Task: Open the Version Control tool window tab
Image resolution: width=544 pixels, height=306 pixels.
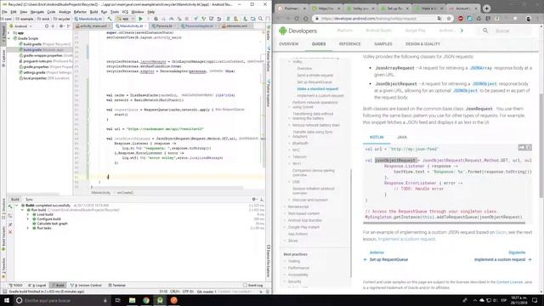Action: point(86,286)
